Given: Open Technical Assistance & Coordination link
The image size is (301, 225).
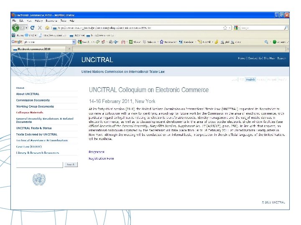Looking at the screenshot, I should [x=42, y=140].
